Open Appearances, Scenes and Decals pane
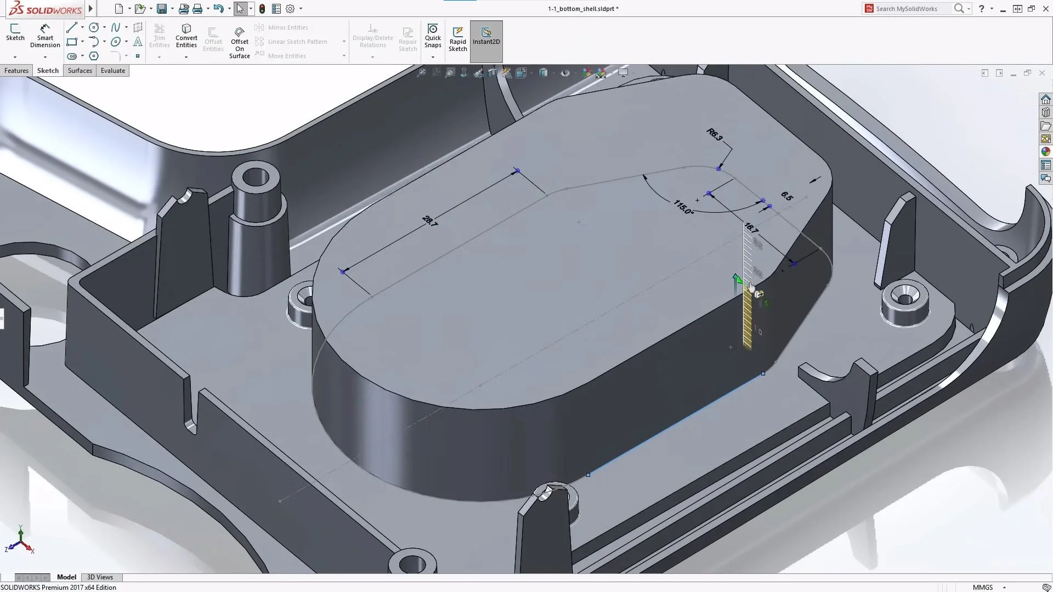The image size is (1053, 592). 1046,152
